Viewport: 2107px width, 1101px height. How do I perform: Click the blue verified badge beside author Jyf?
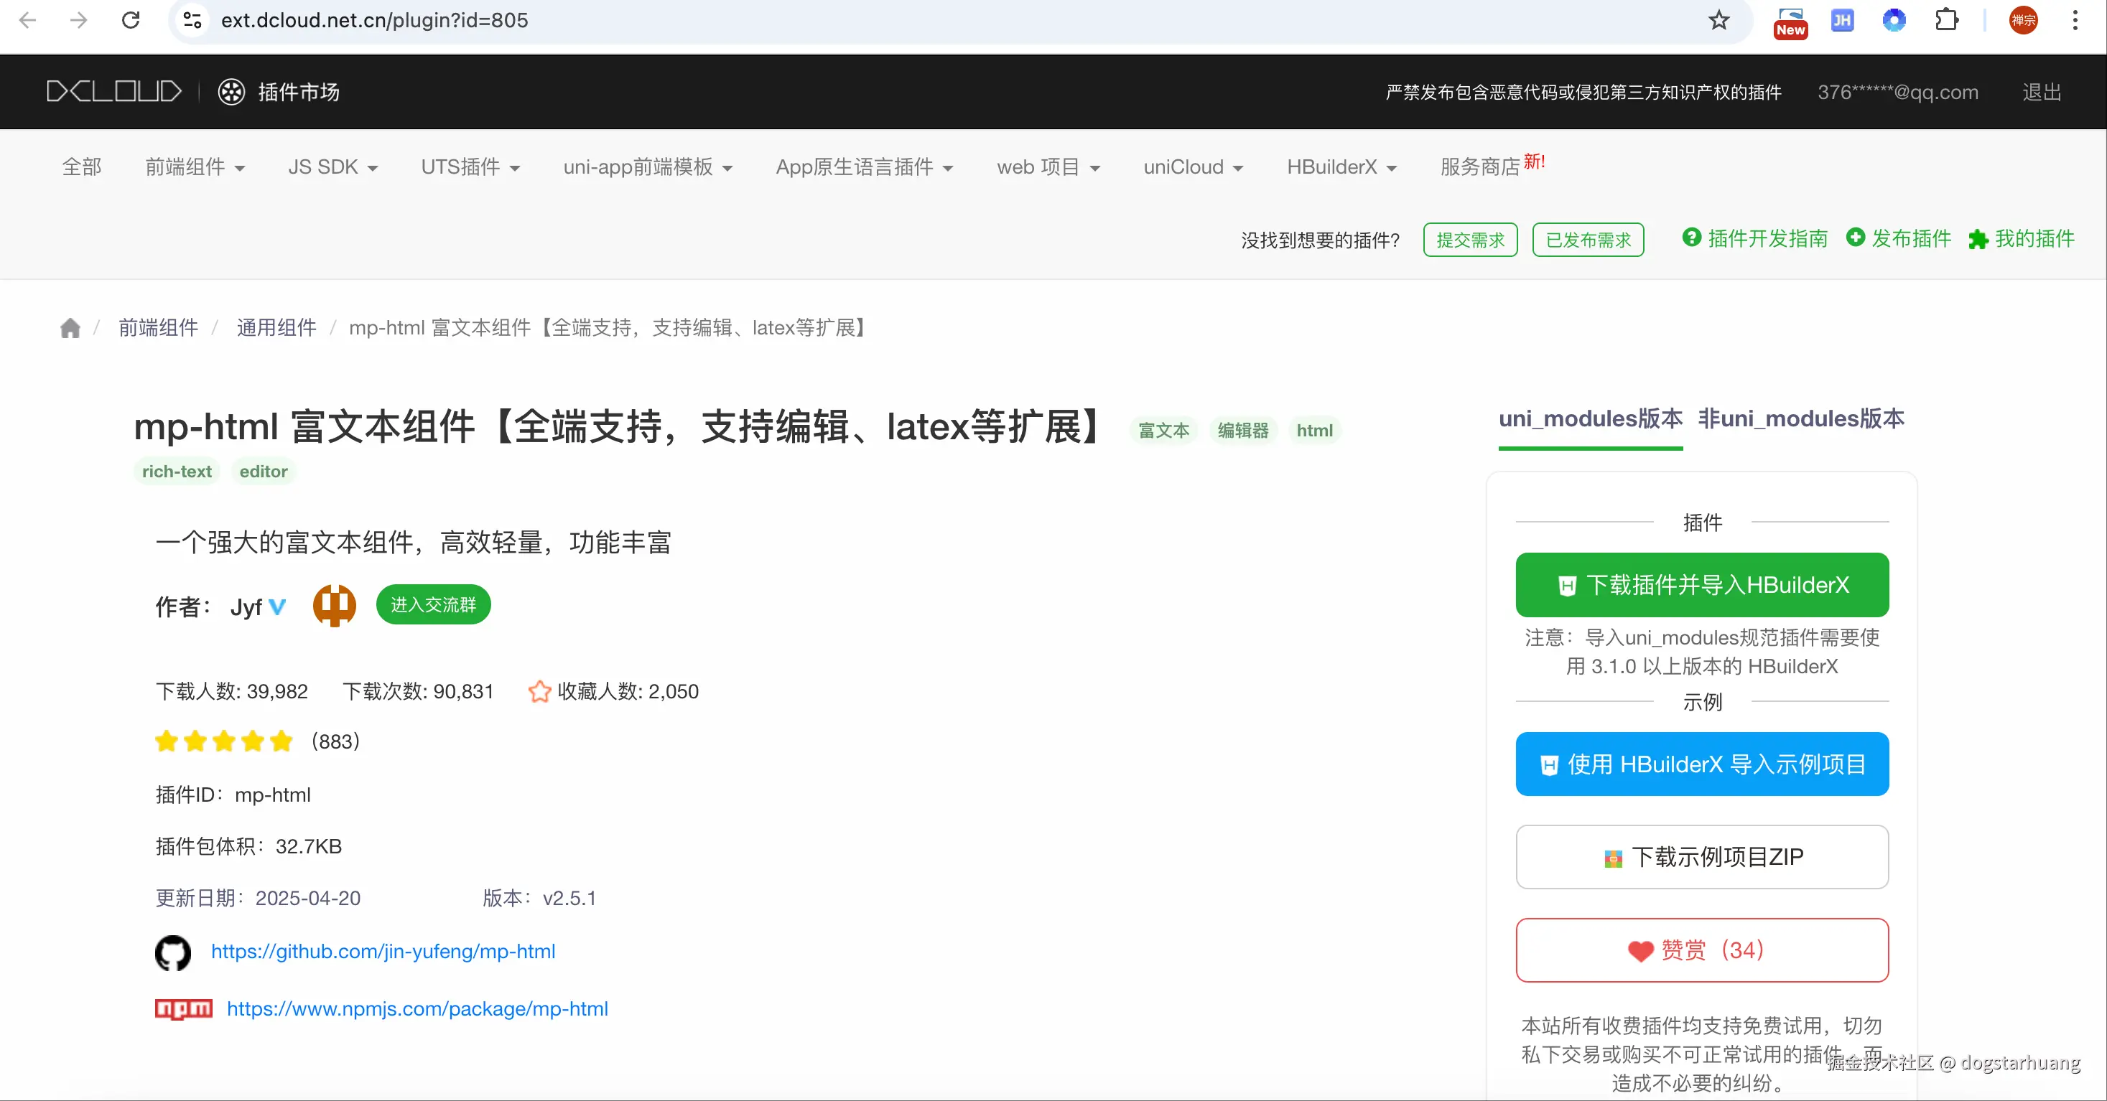[x=277, y=606]
